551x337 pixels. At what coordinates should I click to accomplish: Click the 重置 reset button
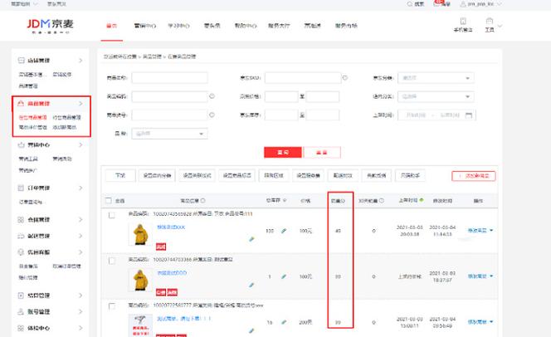pos(322,152)
